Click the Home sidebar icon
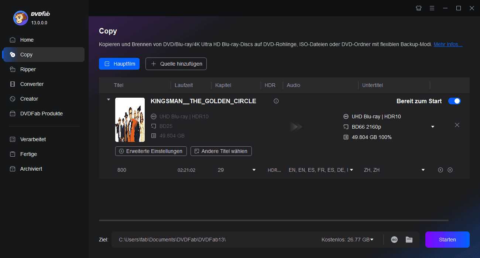480x258 pixels. (13, 40)
